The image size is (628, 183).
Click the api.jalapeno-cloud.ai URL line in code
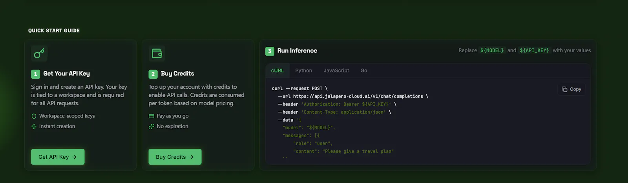pos(353,96)
